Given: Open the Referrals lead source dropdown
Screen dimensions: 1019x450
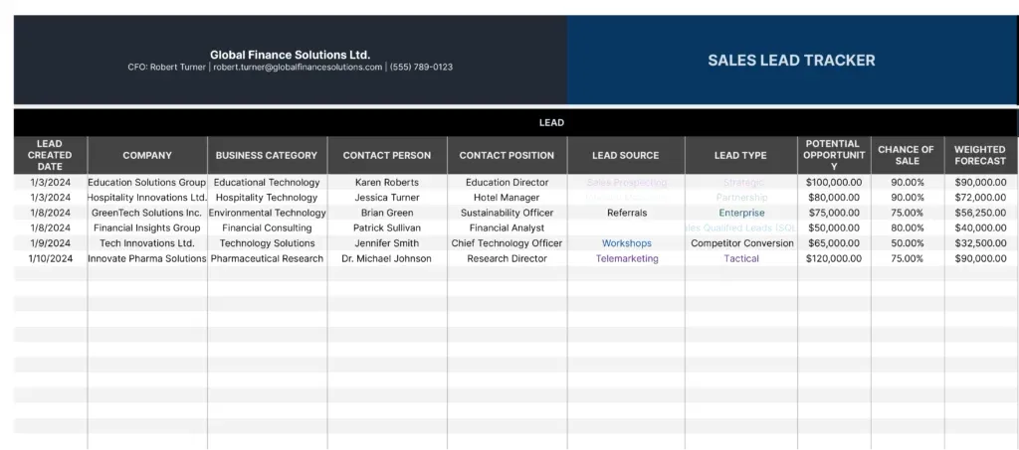Looking at the screenshot, I should (627, 213).
